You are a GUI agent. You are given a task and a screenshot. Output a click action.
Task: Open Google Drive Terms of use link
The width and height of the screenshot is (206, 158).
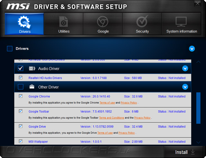click(x=105, y=133)
